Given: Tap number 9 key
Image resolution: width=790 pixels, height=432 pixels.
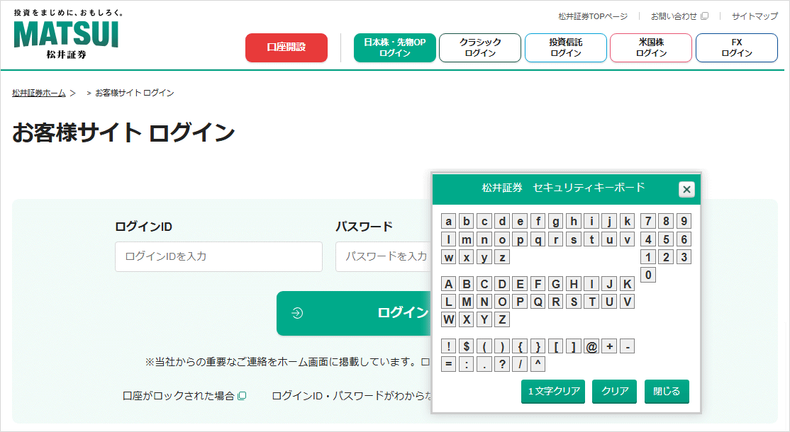Looking at the screenshot, I should click(684, 221).
